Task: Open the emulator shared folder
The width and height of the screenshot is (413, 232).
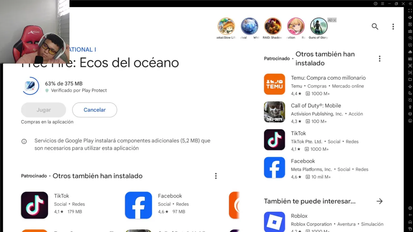Action: pyautogui.click(x=410, y=80)
